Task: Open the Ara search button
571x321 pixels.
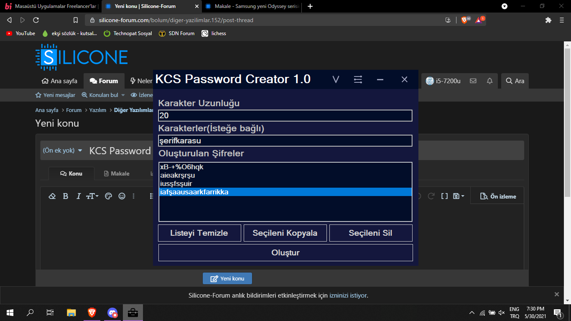Action: 515,81
